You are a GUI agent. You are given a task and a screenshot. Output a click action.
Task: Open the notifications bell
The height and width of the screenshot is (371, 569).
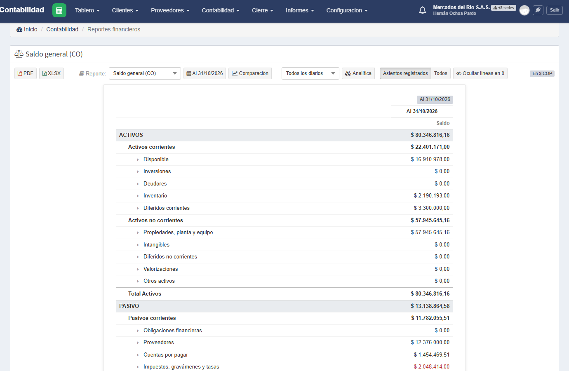click(x=423, y=10)
